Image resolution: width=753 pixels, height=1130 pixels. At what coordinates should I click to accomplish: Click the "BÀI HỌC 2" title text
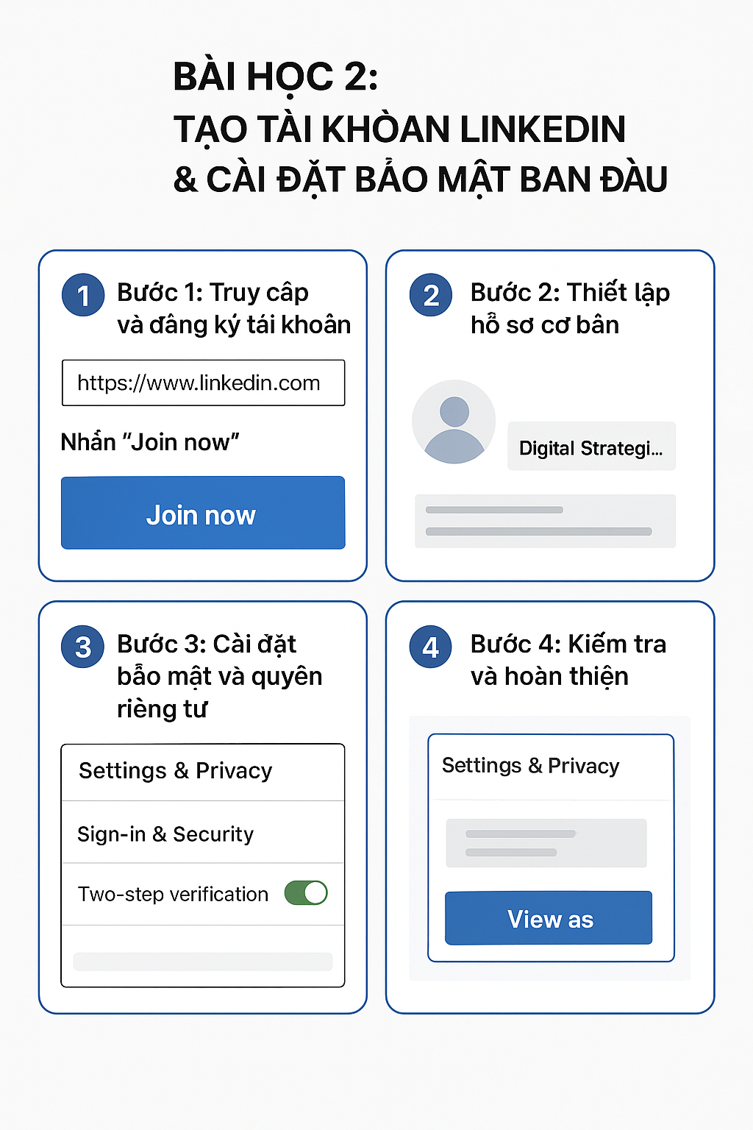tap(276, 77)
